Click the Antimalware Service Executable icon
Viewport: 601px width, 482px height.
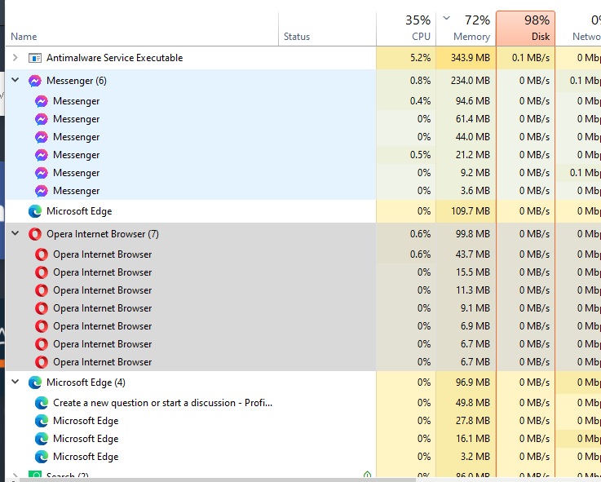[x=35, y=58]
